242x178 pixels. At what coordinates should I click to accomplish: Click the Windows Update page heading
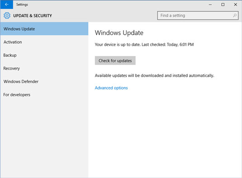(x=119, y=33)
